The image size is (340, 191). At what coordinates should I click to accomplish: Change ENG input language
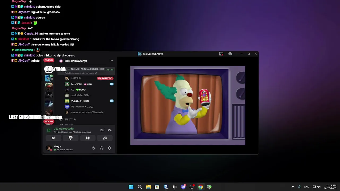click(307, 187)
